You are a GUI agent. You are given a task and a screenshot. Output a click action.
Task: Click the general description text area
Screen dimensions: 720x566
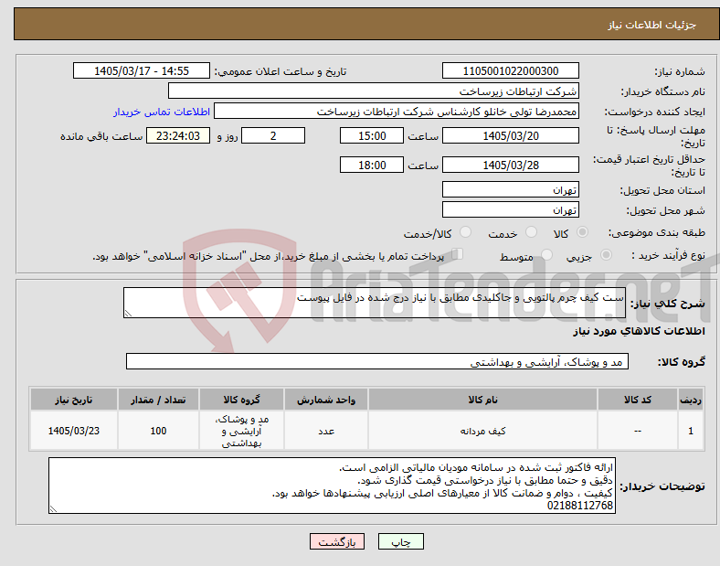coord(375,303)
